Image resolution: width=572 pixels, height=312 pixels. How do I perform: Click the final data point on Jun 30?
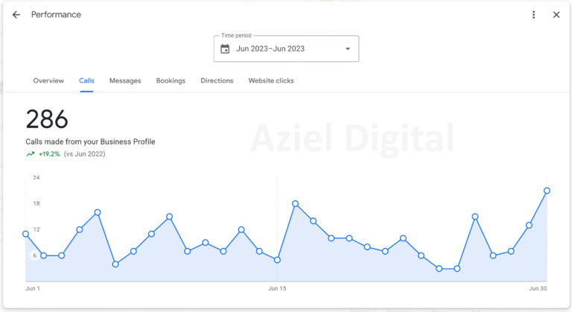547,191
